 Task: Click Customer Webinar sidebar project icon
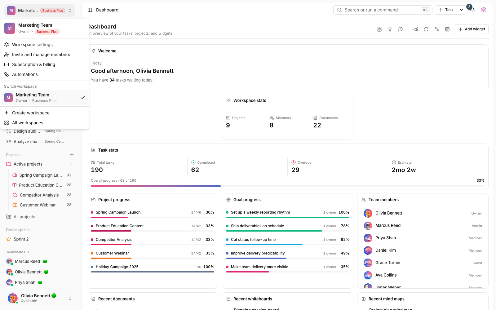[x=15, y=205]
